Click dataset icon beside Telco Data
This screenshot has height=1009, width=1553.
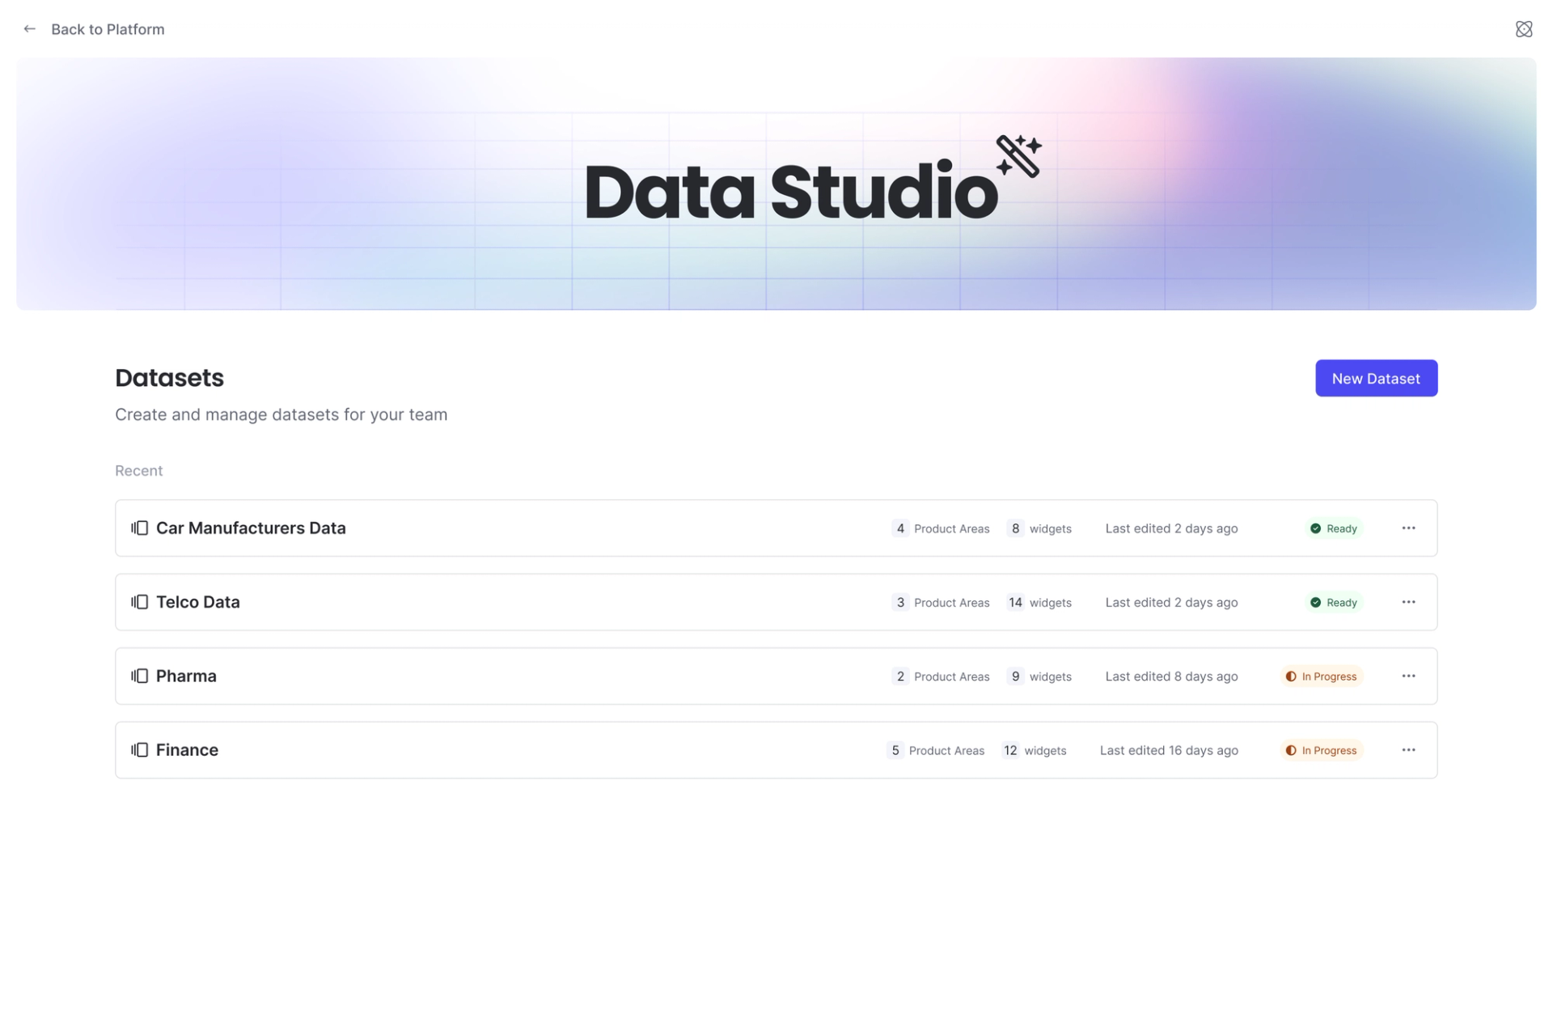pyautogui.click(x=139, y=602)
